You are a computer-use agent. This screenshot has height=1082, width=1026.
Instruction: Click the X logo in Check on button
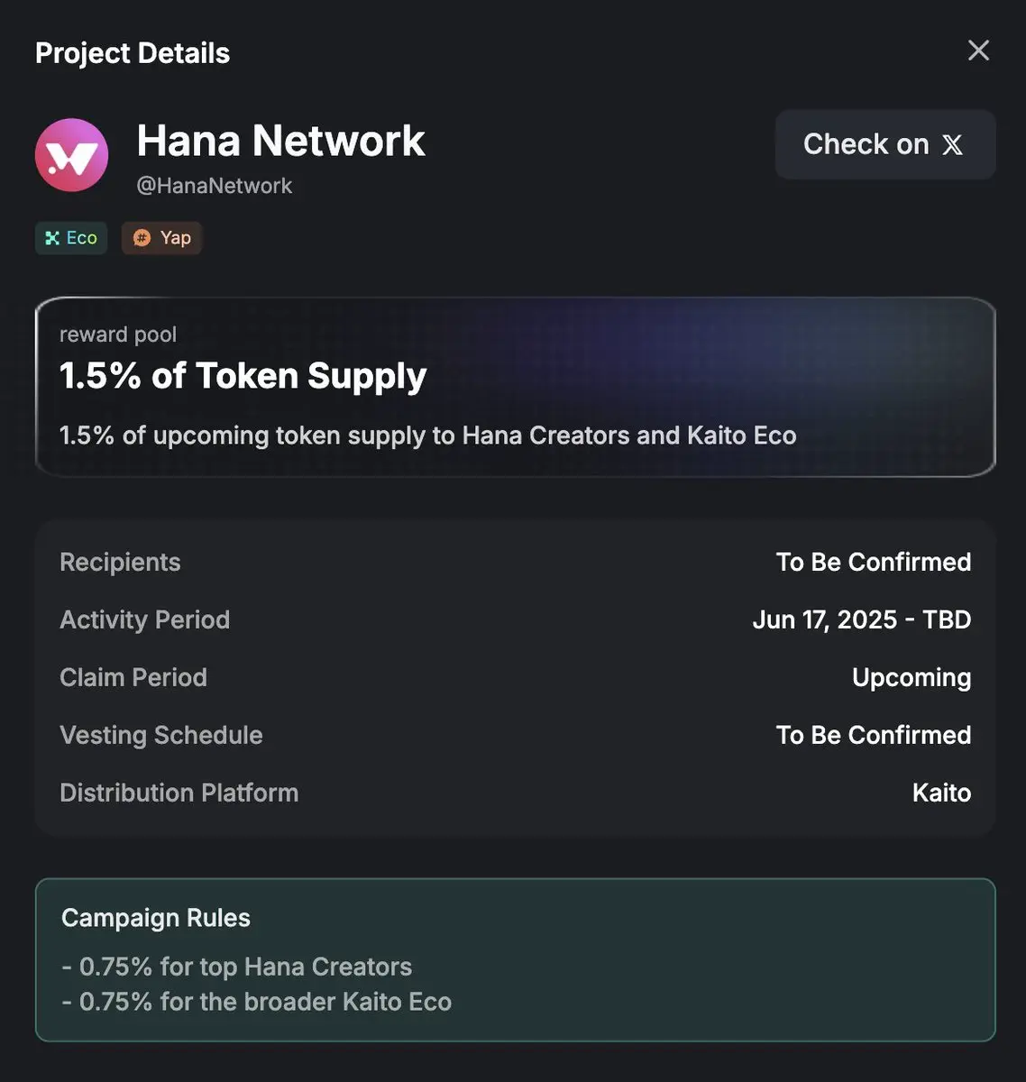(x=952, y=145)
